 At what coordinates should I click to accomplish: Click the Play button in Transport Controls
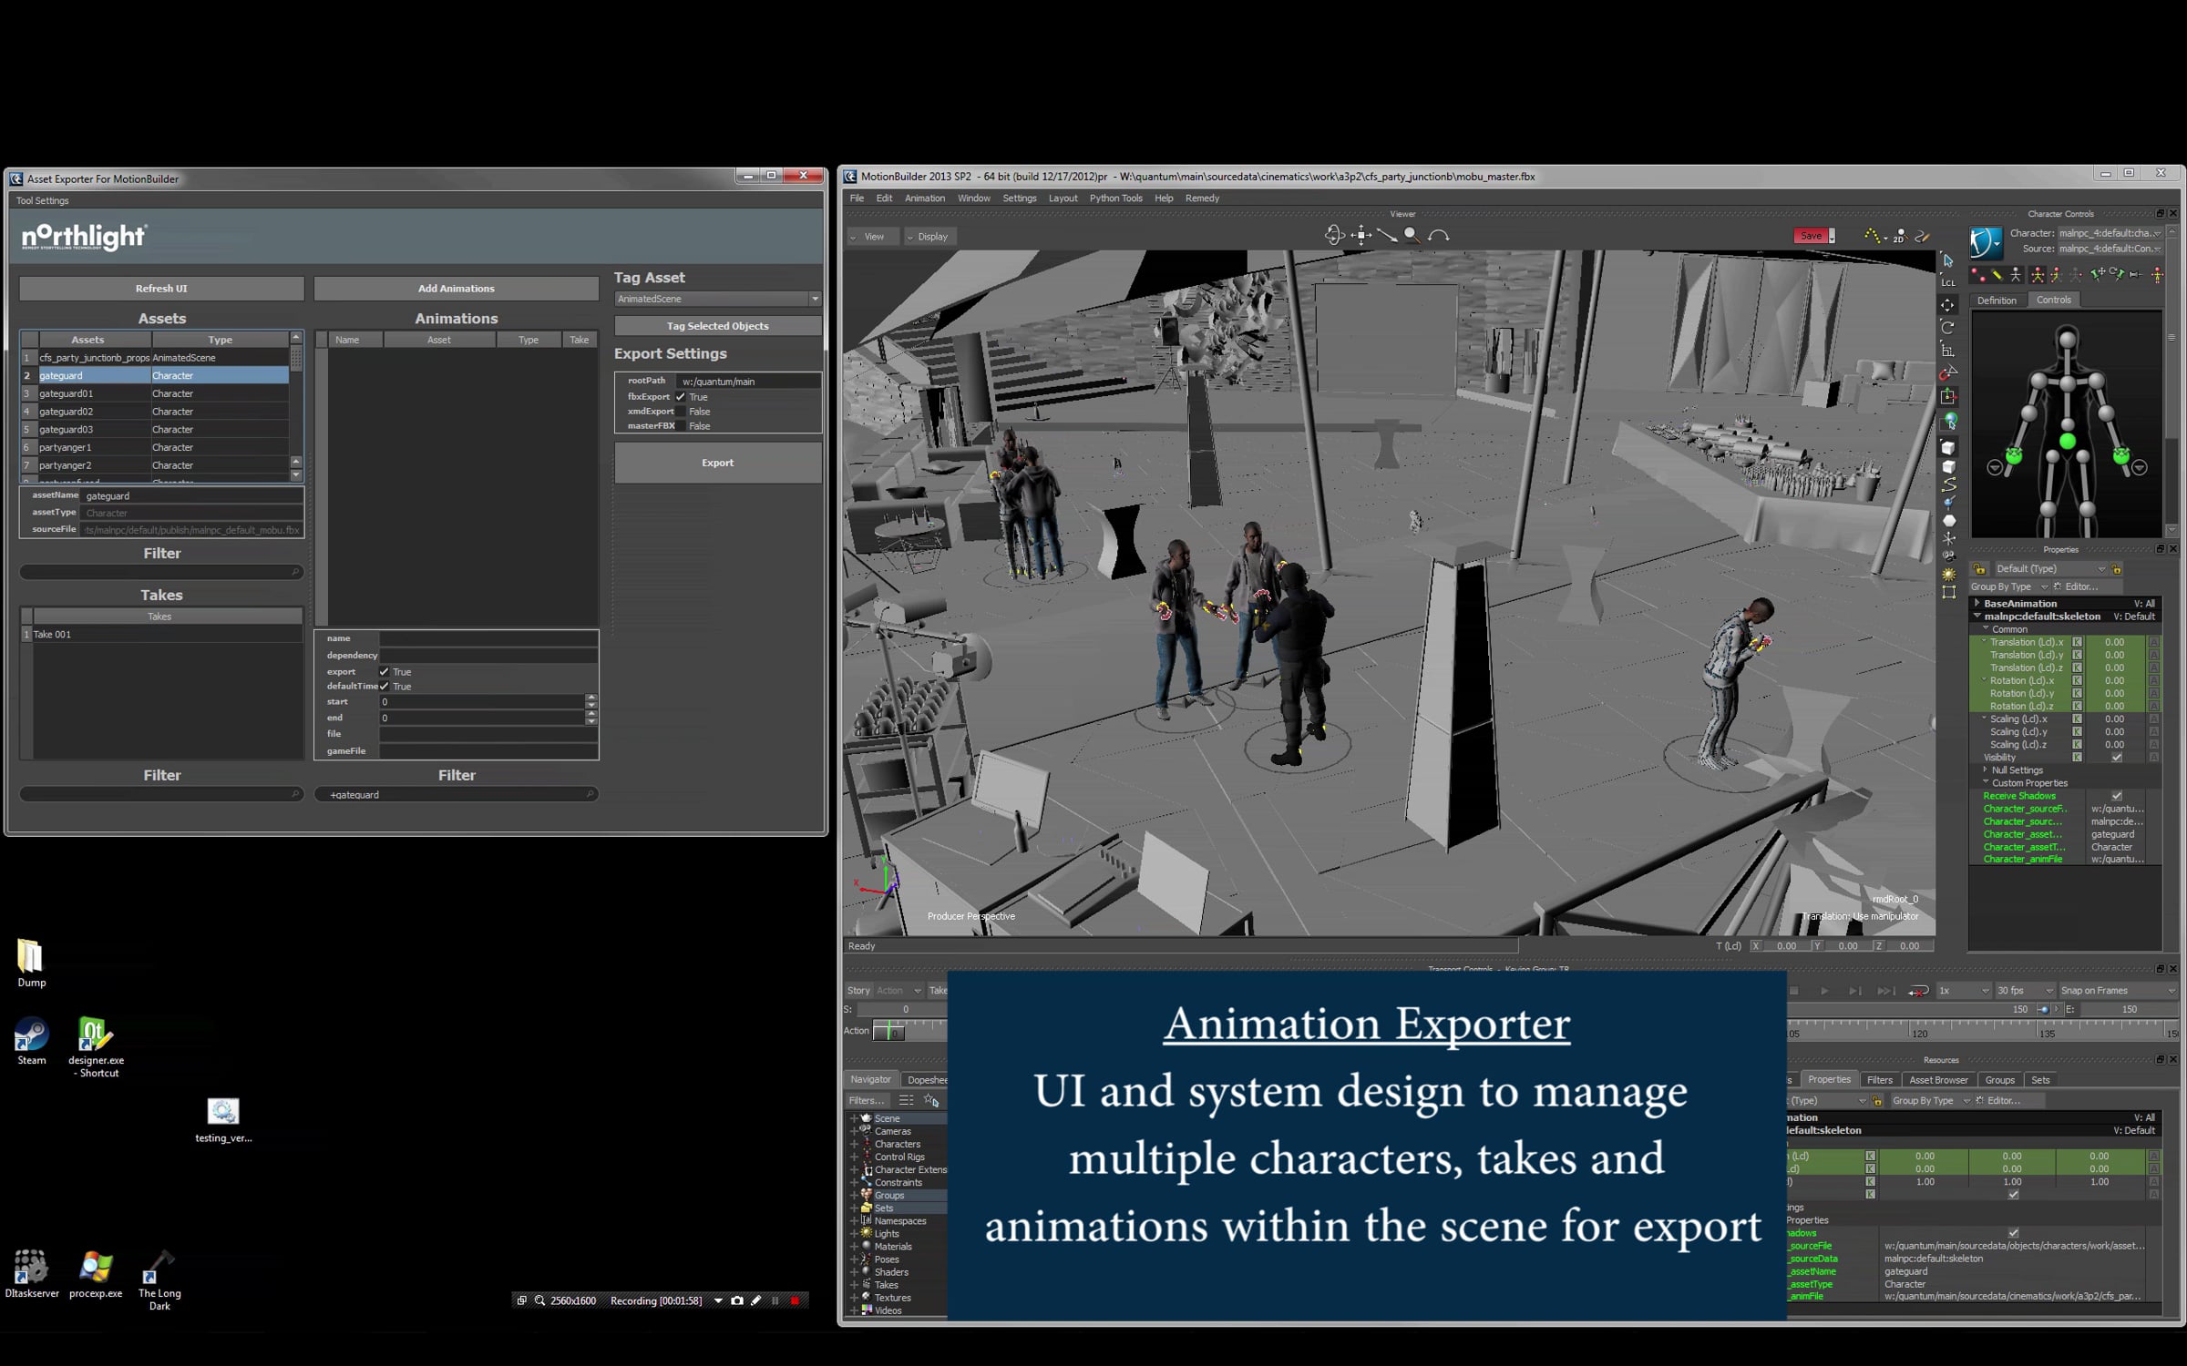click(1824, 991)
